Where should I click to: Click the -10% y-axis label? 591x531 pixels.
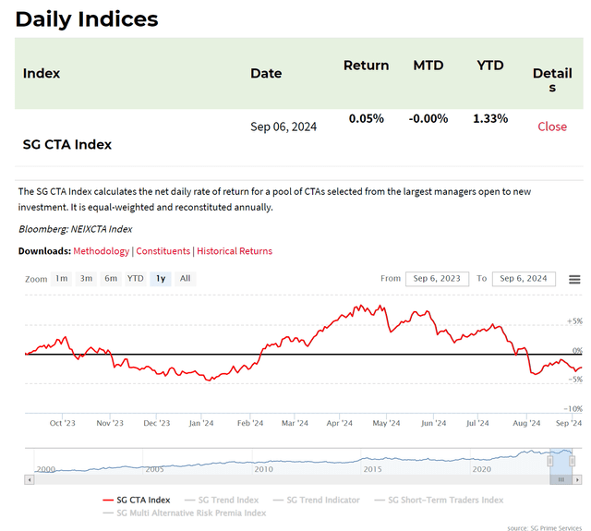click(x=573, y=408)
